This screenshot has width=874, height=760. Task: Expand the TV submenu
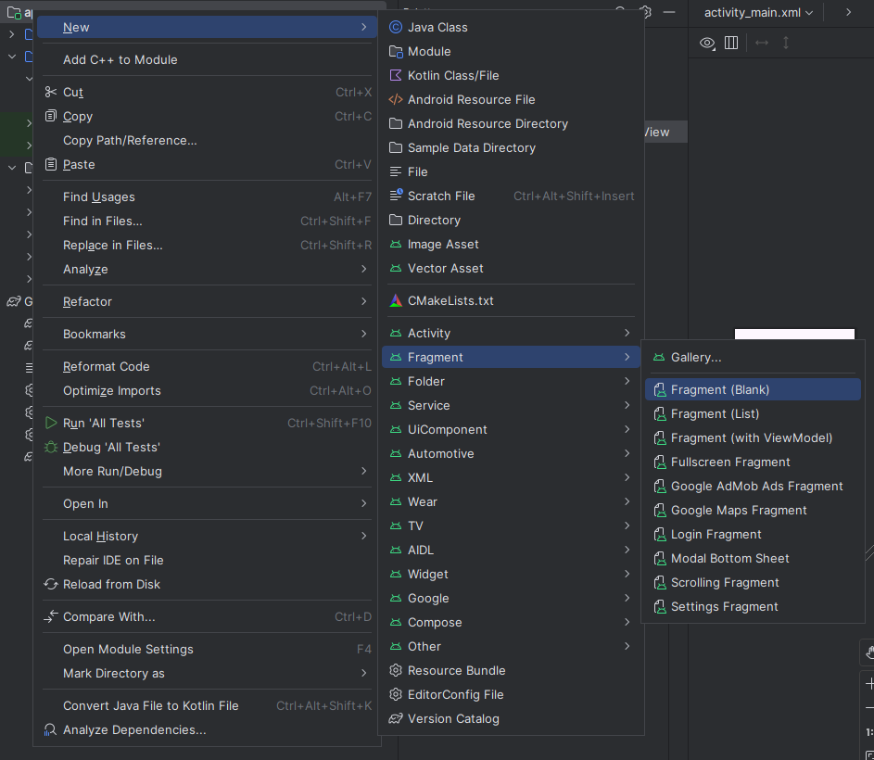click(x=510, y=526)
